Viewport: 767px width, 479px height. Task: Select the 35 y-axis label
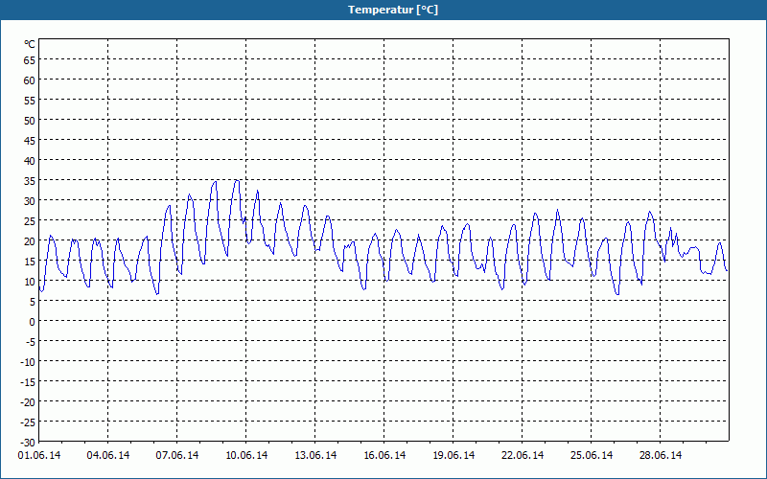30,181
